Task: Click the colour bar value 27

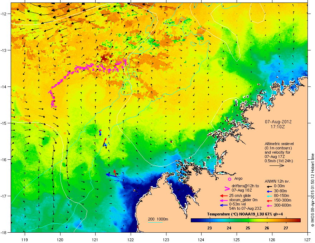Action: coord(286,228)
